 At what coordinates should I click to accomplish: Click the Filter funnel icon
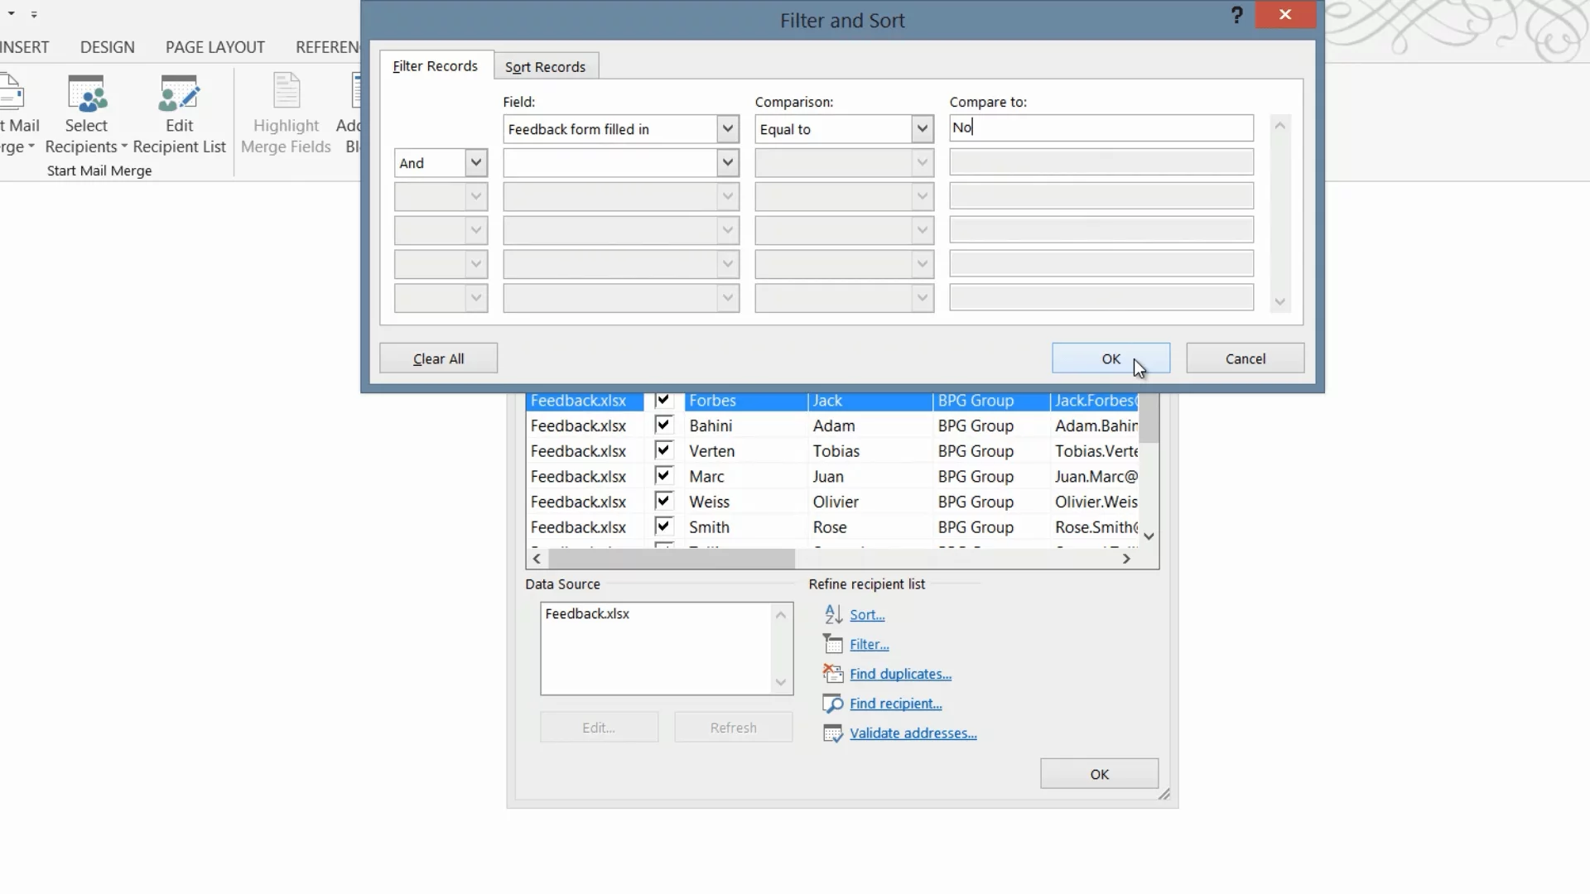[833, 644]
